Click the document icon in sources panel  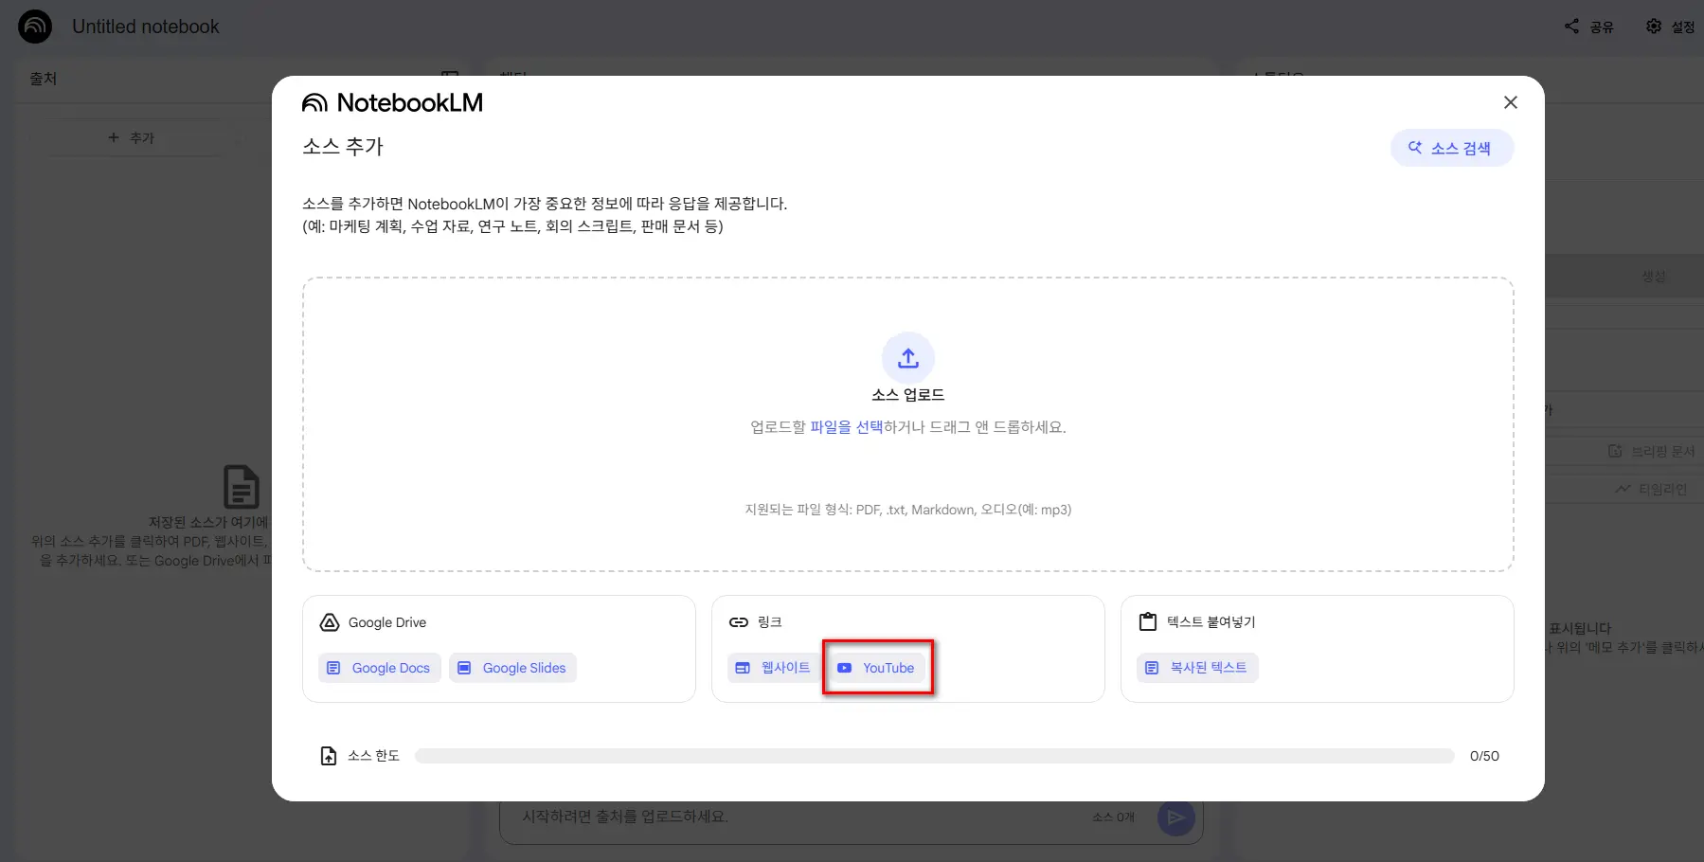point(241,487)
